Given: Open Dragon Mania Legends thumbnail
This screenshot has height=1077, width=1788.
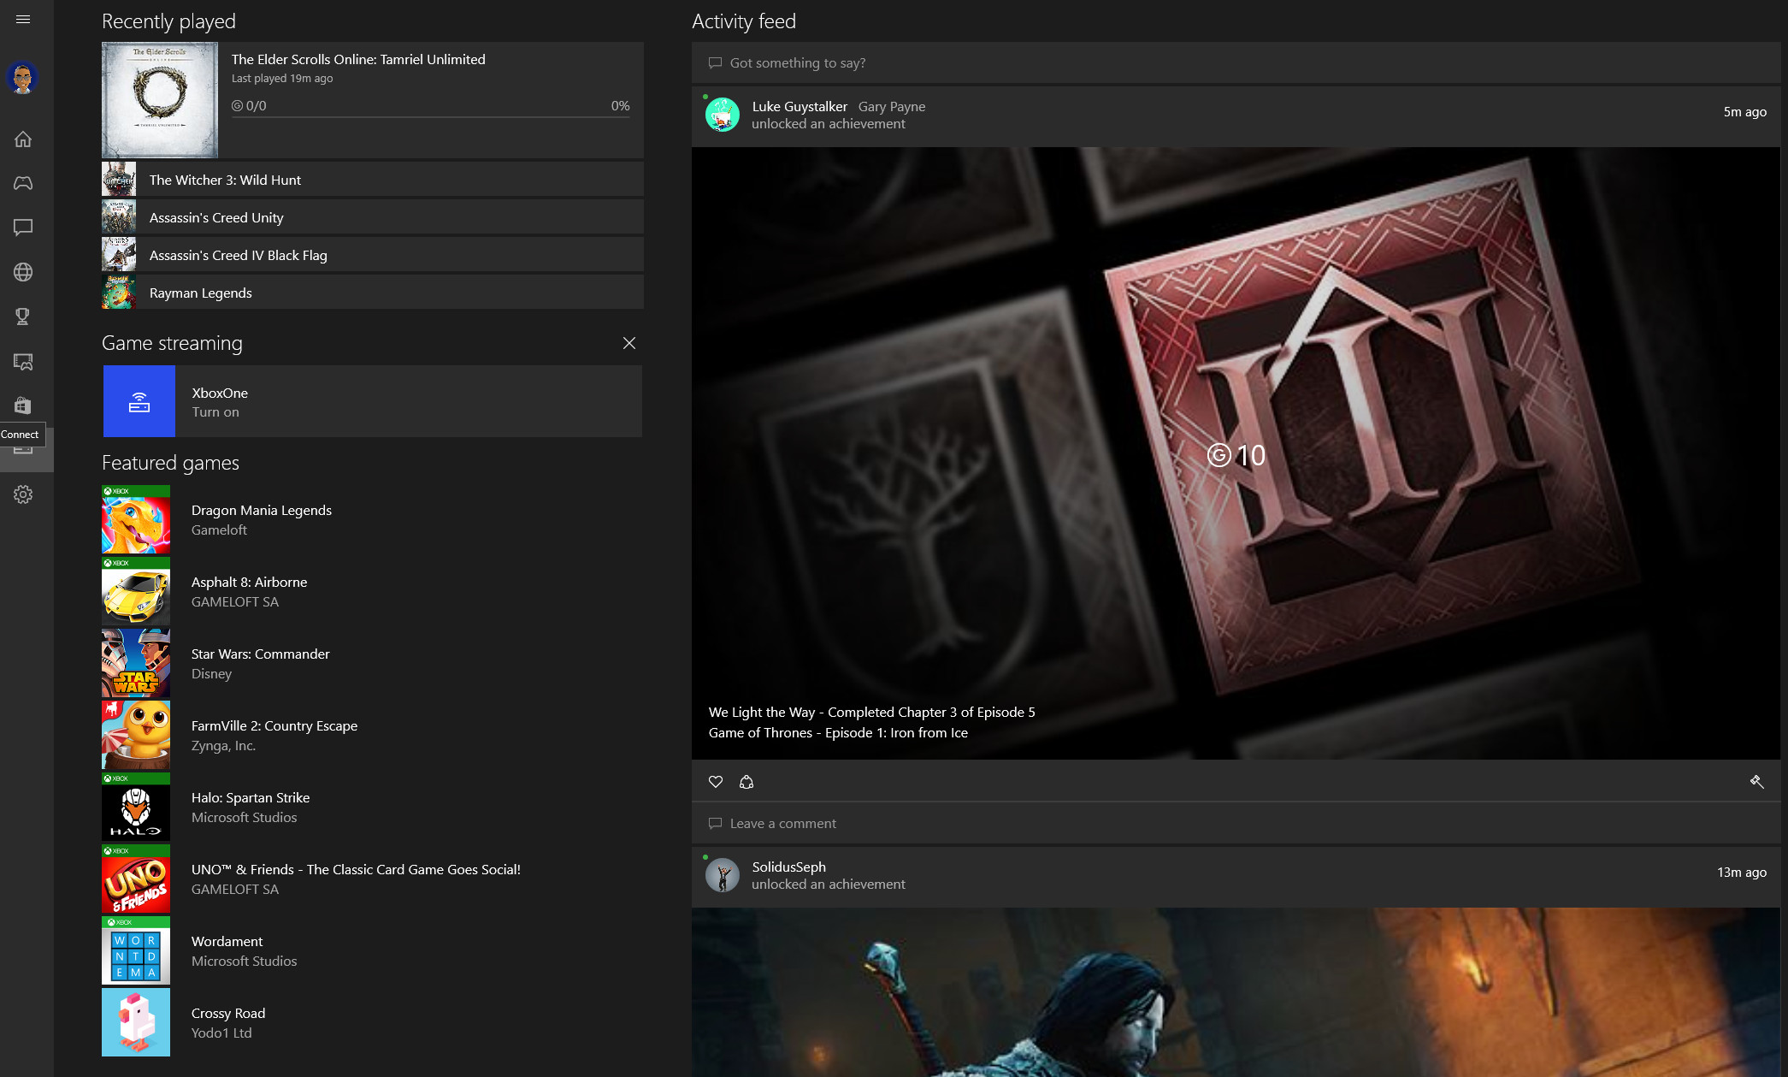Looking at the screenshot, I should coord(136,519).
